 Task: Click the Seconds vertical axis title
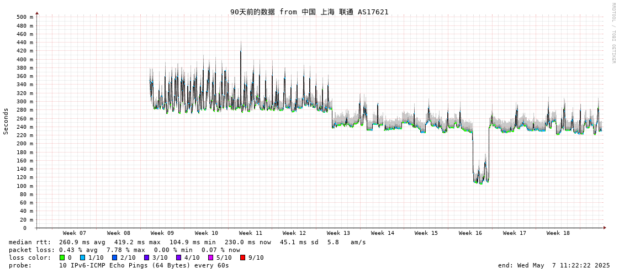[x=6, y=121]
